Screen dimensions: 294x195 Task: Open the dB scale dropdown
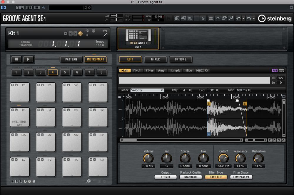(x=123, y=97)
